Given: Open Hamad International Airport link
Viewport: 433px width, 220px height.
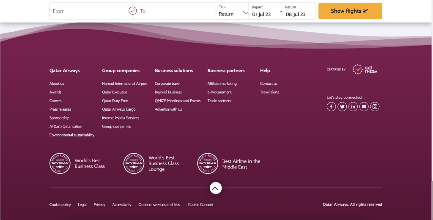Looking at the screenshot, I should click(125, 84).
